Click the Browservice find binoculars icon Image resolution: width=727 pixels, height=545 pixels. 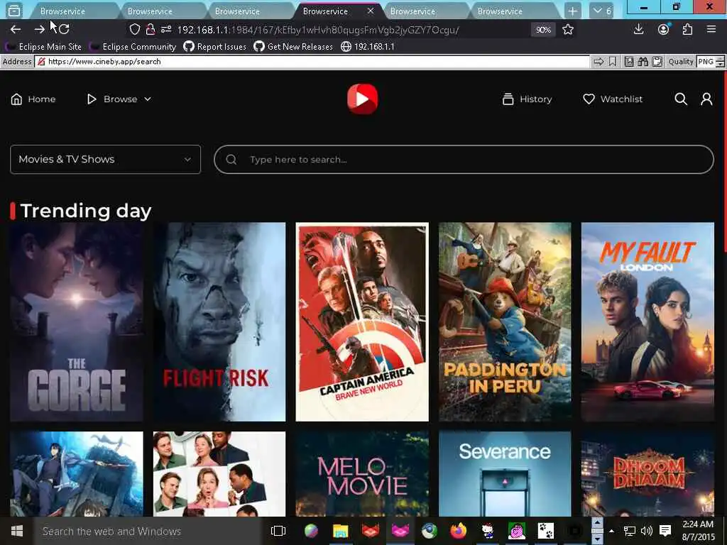pos(643,62)
